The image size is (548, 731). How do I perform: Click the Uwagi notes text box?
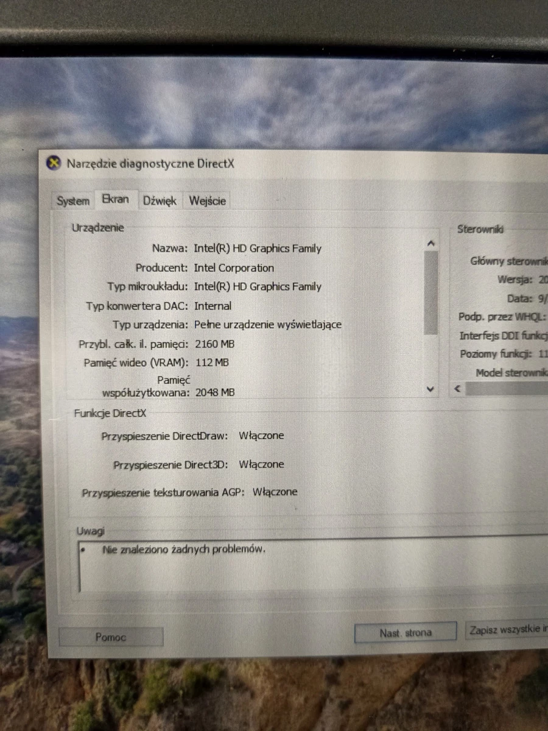314,565
